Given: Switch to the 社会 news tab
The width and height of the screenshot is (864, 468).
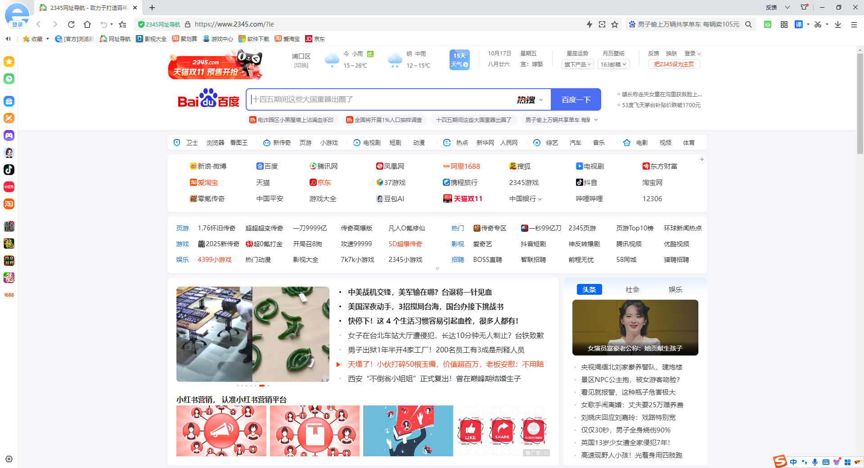Looking at the screenshot, I should 632,289.
